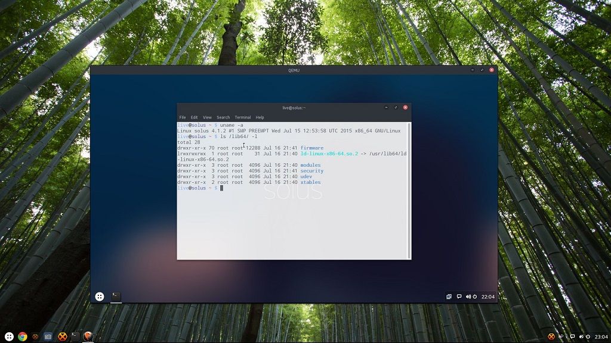This screenshot has height=343, width=611.
Task: Click the host panel power icon
Action: point(588,336)
